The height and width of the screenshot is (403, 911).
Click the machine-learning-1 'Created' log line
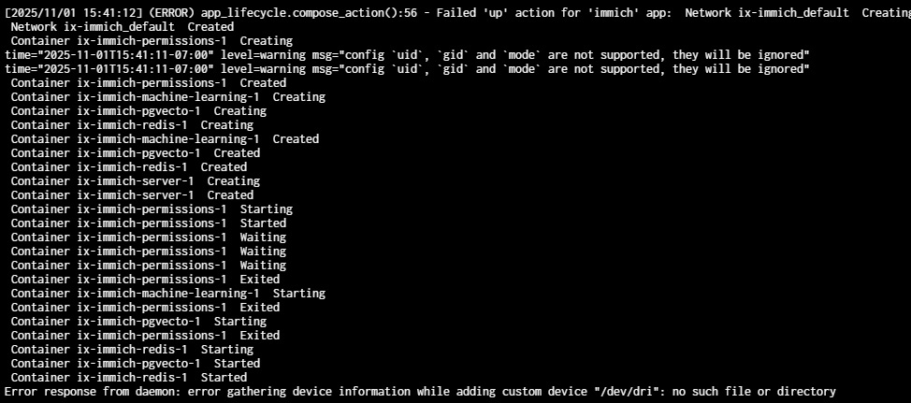click(x=165, y=139)
